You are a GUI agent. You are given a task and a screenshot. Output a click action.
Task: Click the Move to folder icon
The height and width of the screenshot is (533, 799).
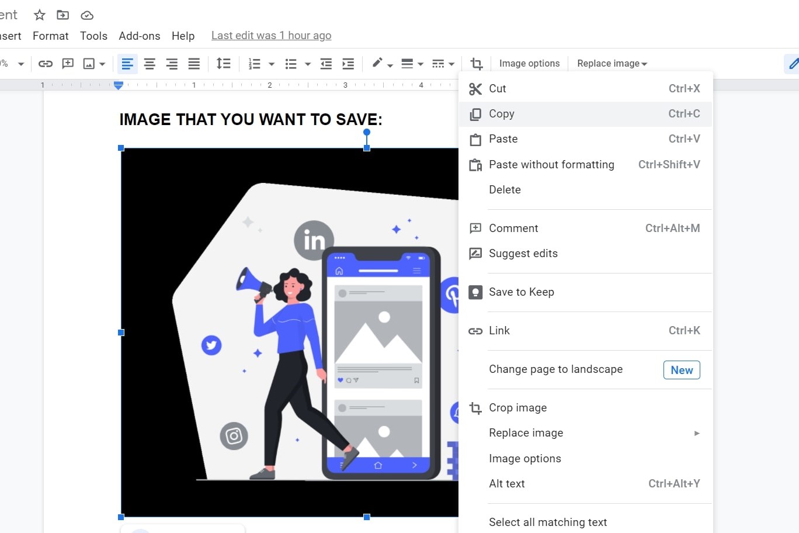(x=62, y=15)
